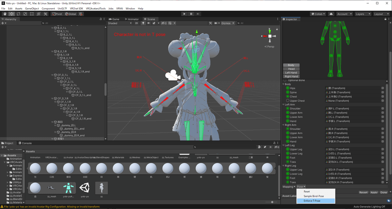Switch to the Console tab
The width and height of the screenshot is (392, 209).
[x=25, y=143]
